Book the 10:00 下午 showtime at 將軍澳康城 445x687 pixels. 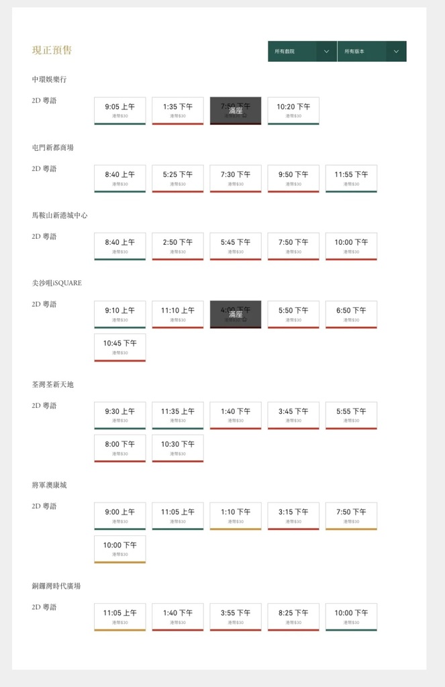pos(119,549)
